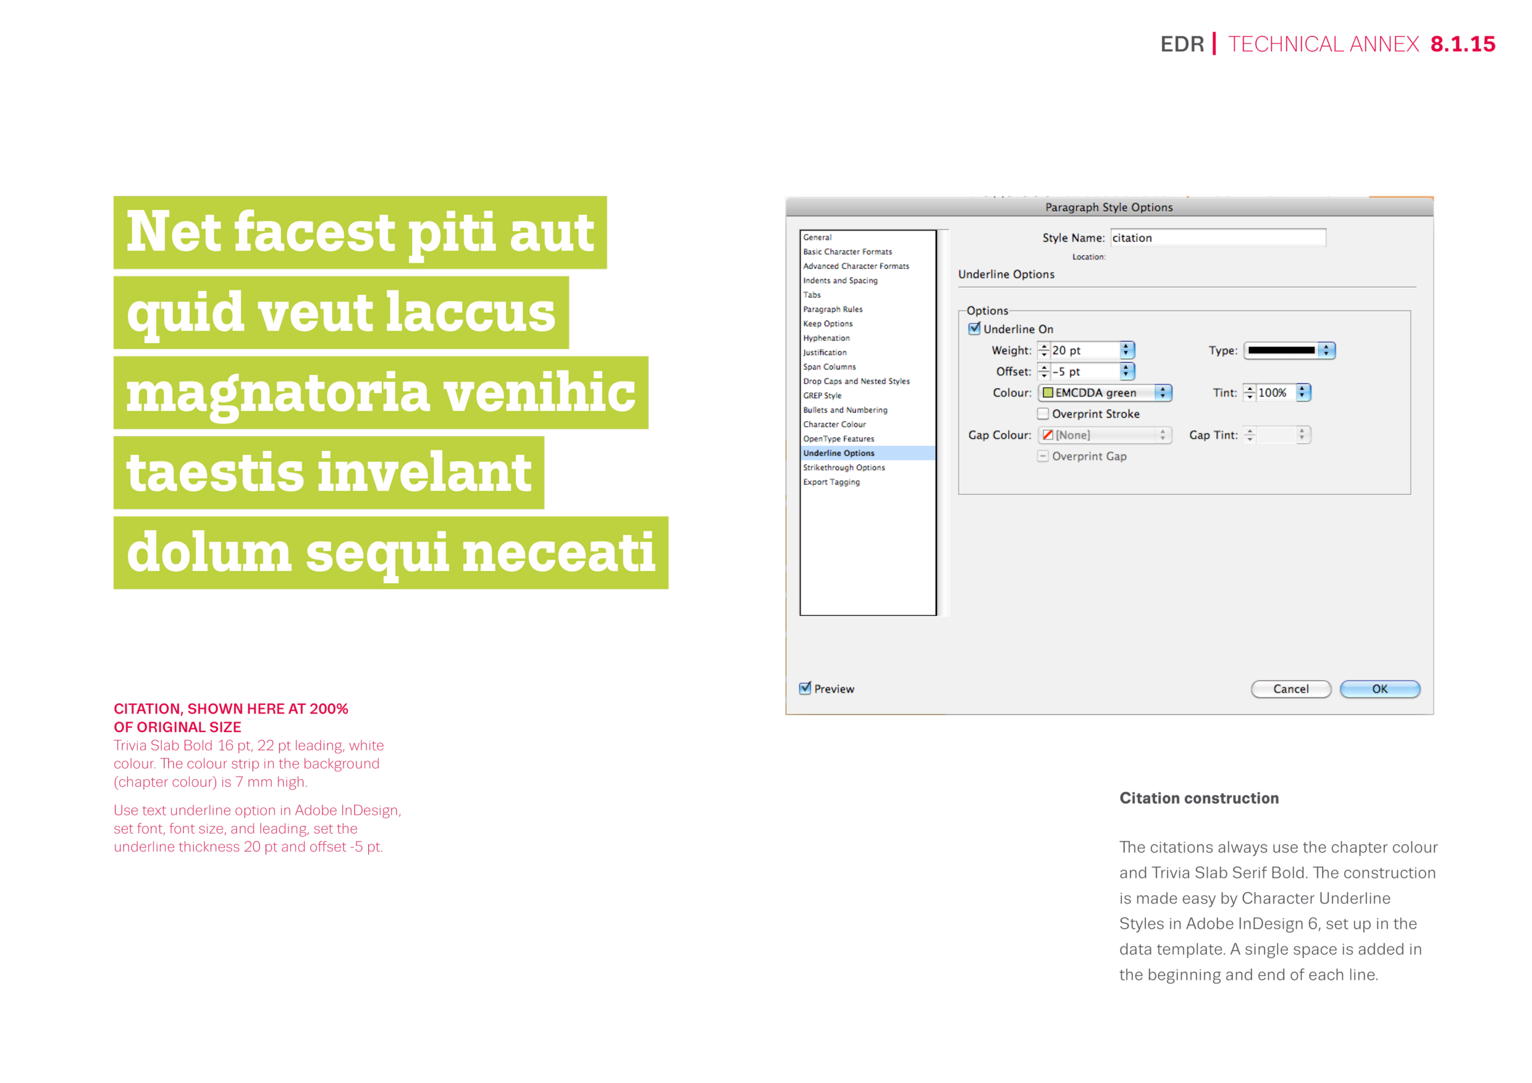Click the Weight stepper arrows
The height and width of the screenshot is (1083, 1532).
tap(1044, 350)
